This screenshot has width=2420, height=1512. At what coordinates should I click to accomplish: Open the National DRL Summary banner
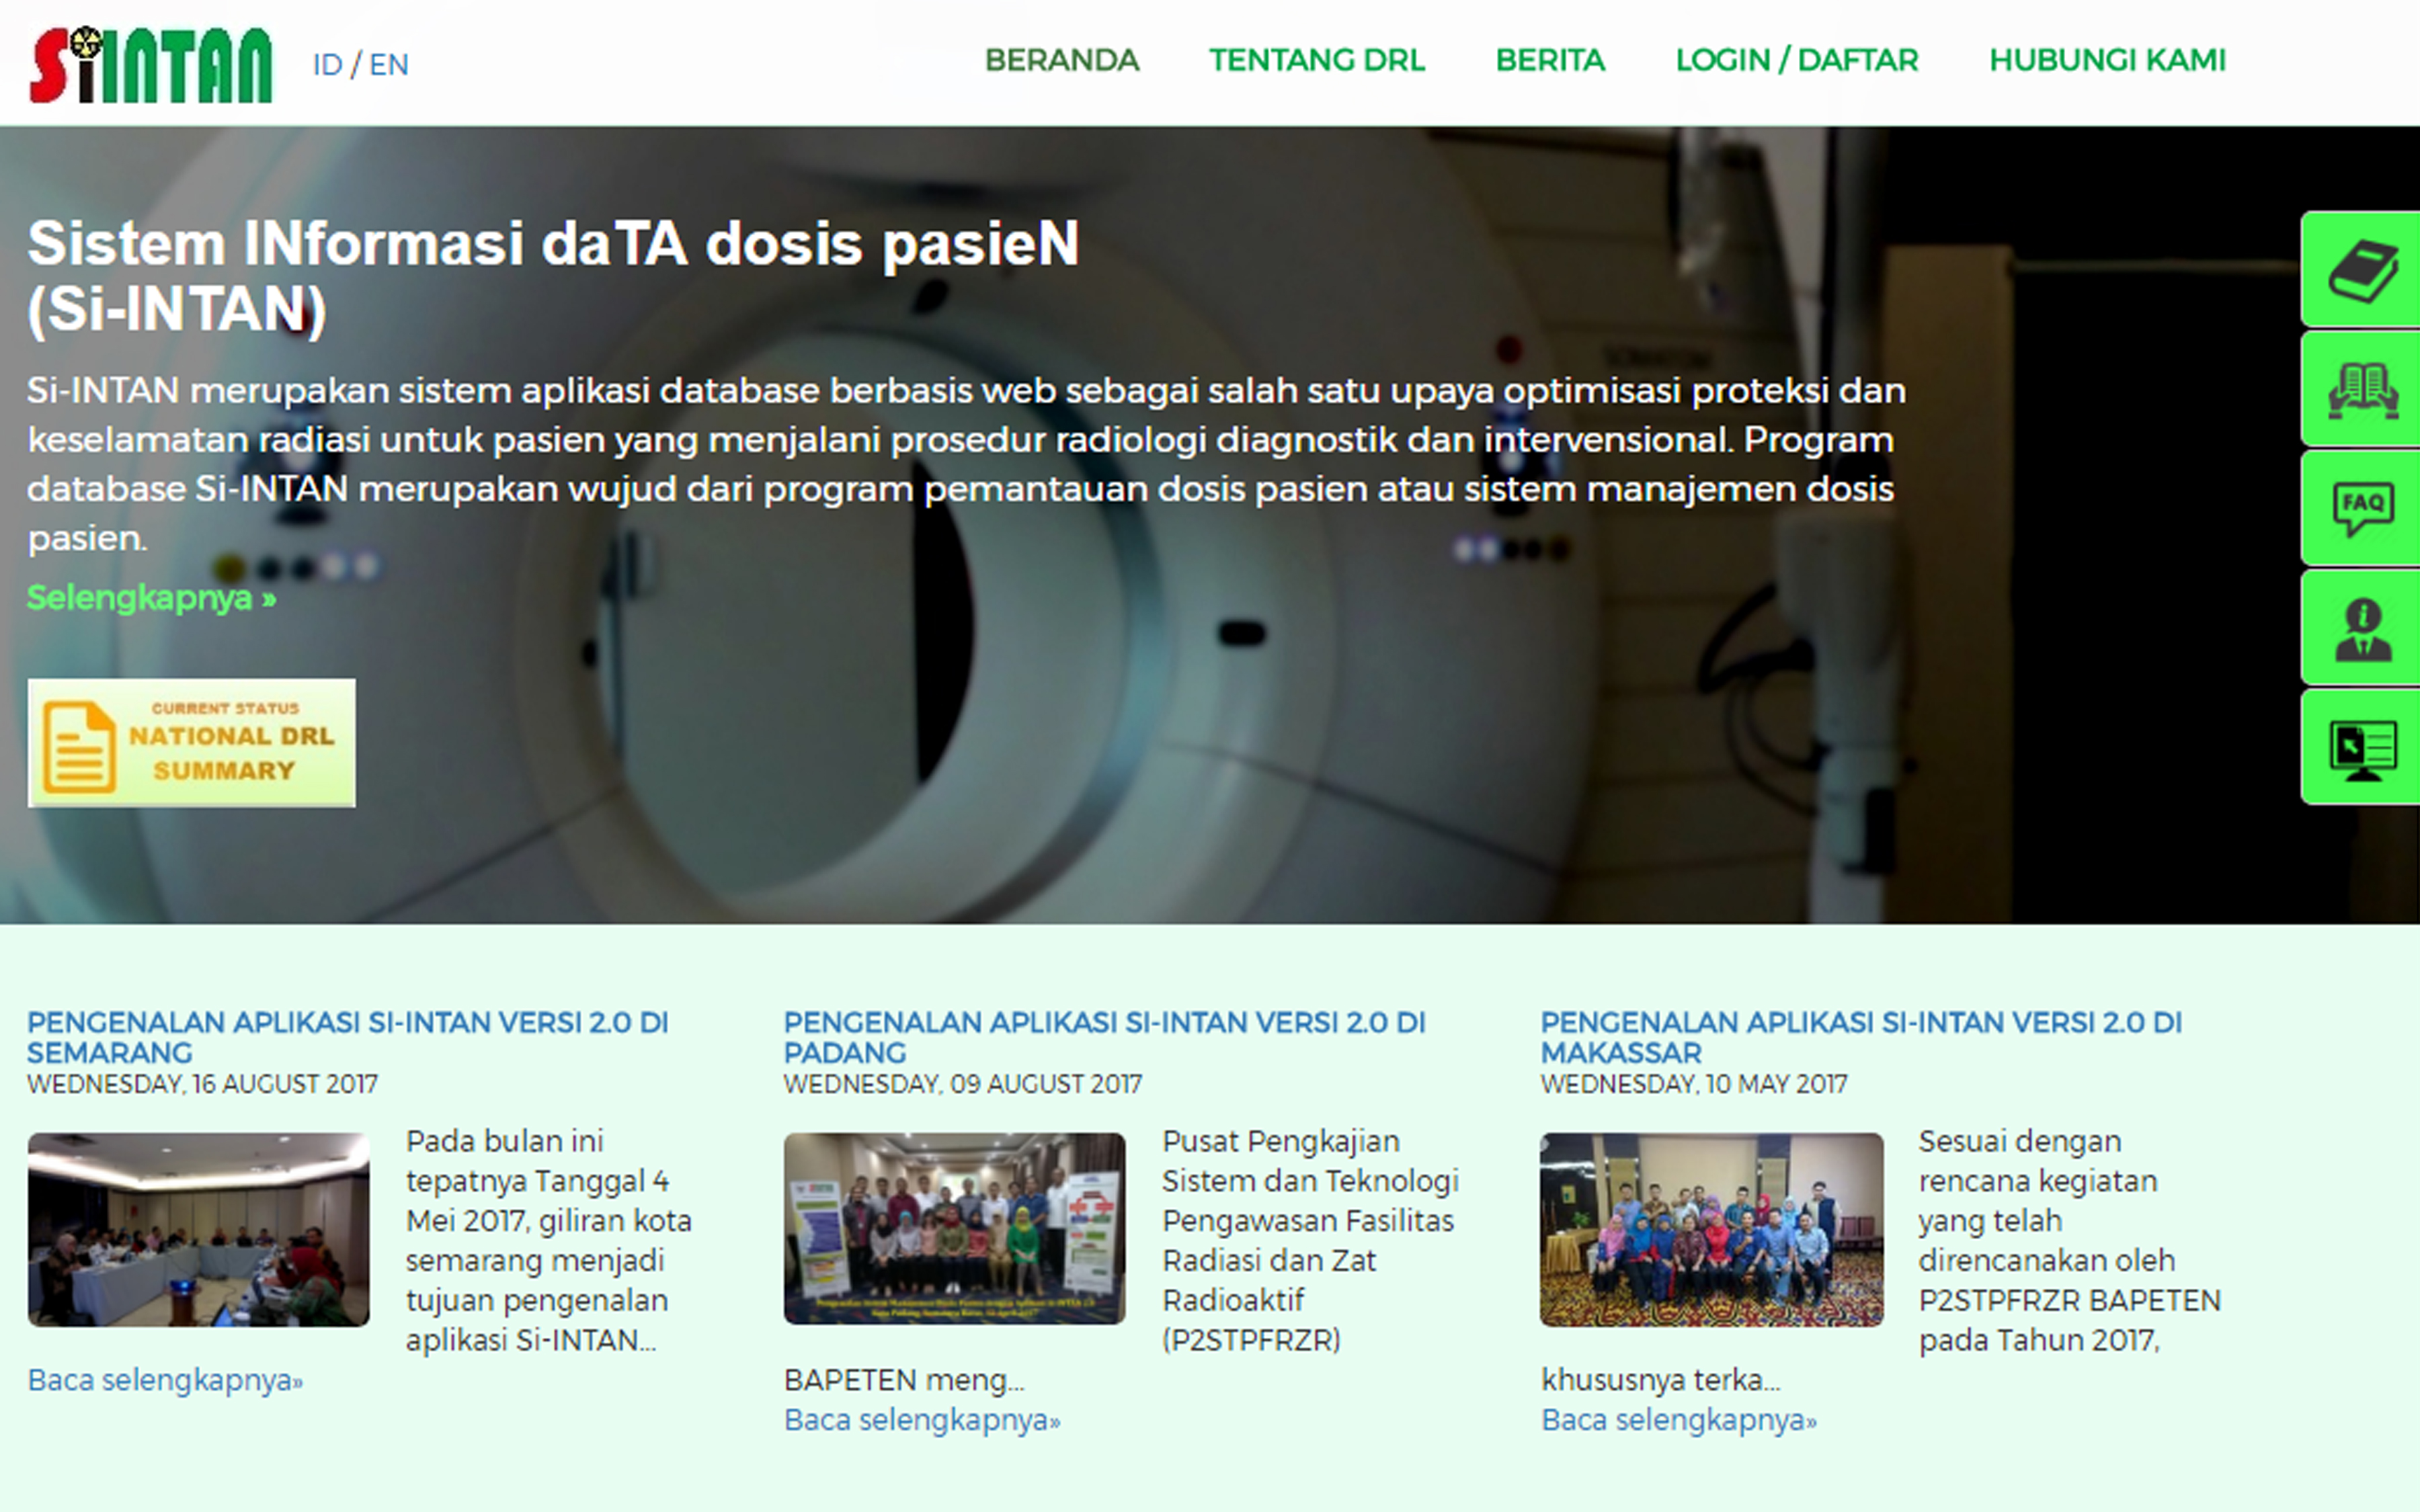(191, 742)
